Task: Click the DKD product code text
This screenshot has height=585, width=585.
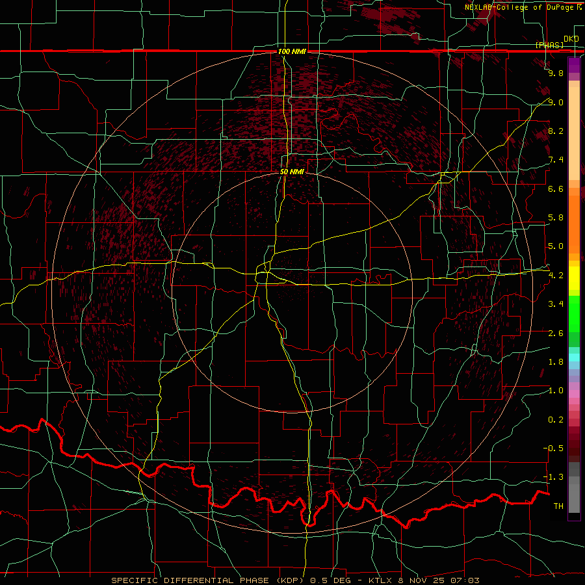Action: click(571, 38)
